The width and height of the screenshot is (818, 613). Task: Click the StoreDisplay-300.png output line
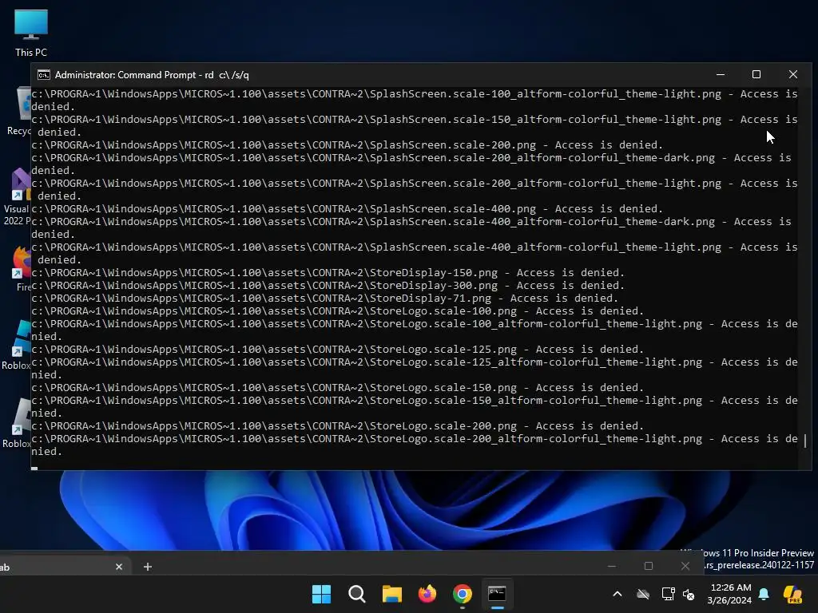328,285
